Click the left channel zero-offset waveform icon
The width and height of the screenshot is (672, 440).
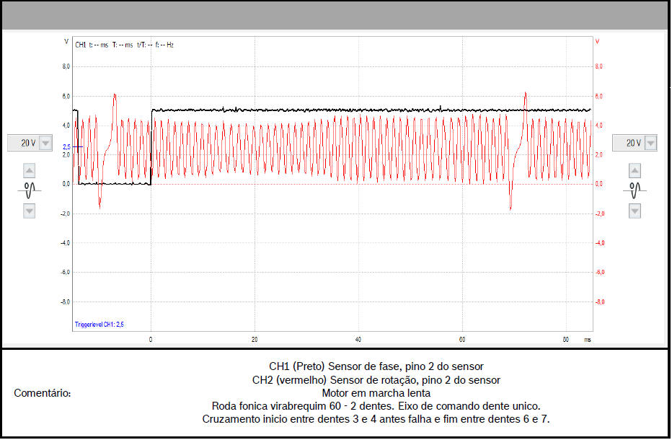pos(30,190)
